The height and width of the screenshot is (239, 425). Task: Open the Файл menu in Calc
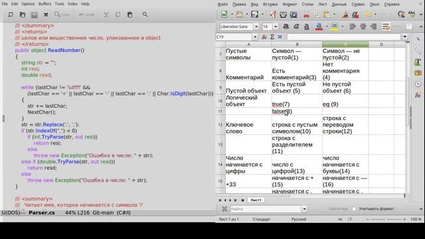click(222, 4)
